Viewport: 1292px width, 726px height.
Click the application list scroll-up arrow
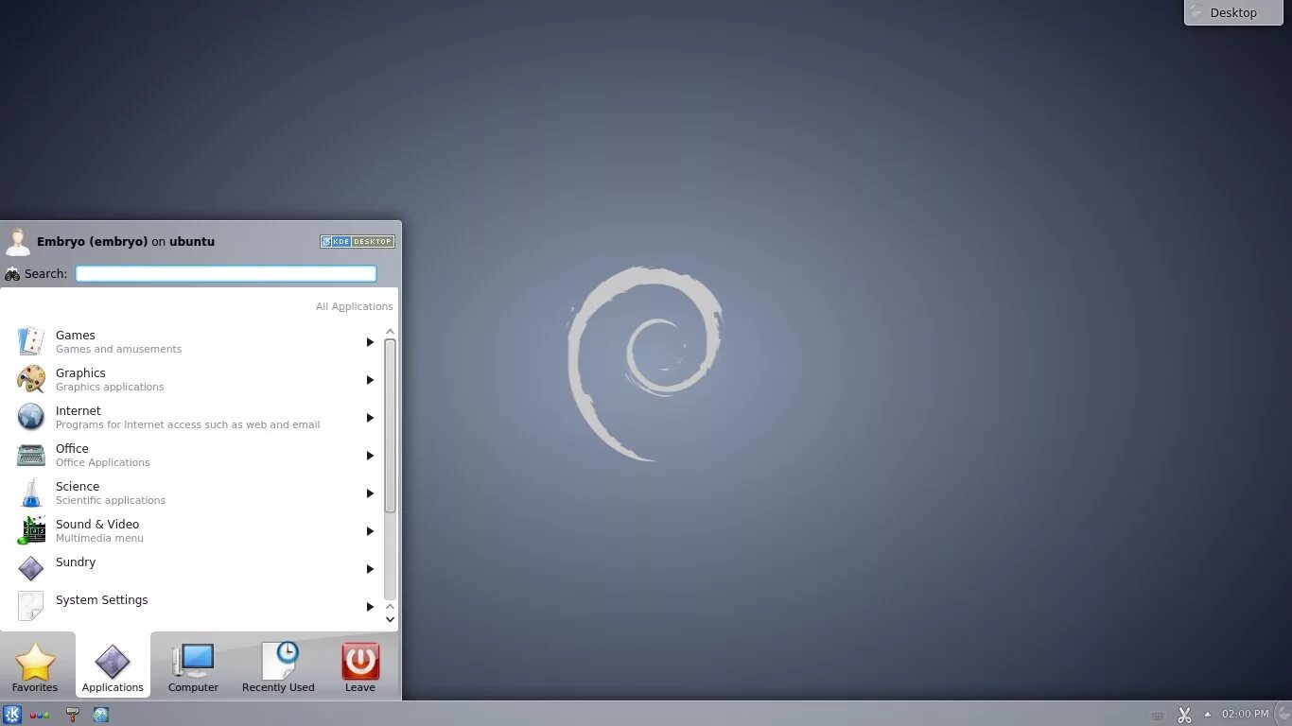click(x=390, y=332)
